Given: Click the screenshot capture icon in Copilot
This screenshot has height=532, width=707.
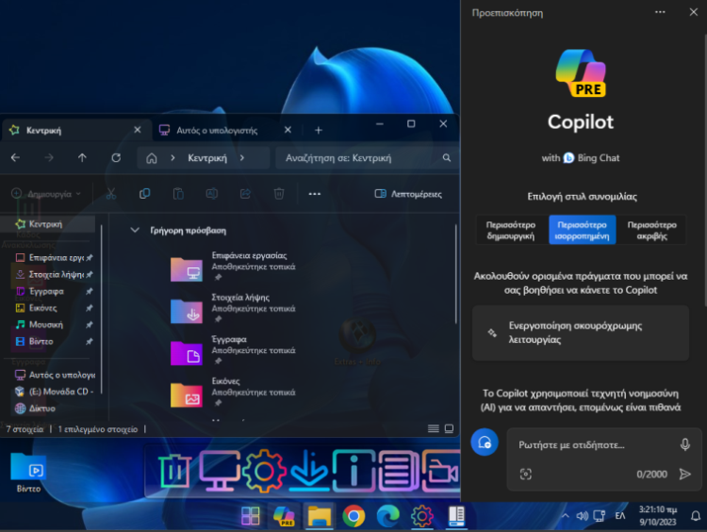Looking at the screenshot, I should point(526,474).
